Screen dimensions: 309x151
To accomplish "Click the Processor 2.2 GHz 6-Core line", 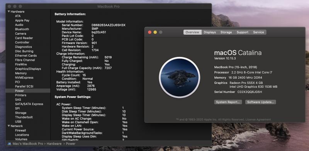I will pos(243,72).
